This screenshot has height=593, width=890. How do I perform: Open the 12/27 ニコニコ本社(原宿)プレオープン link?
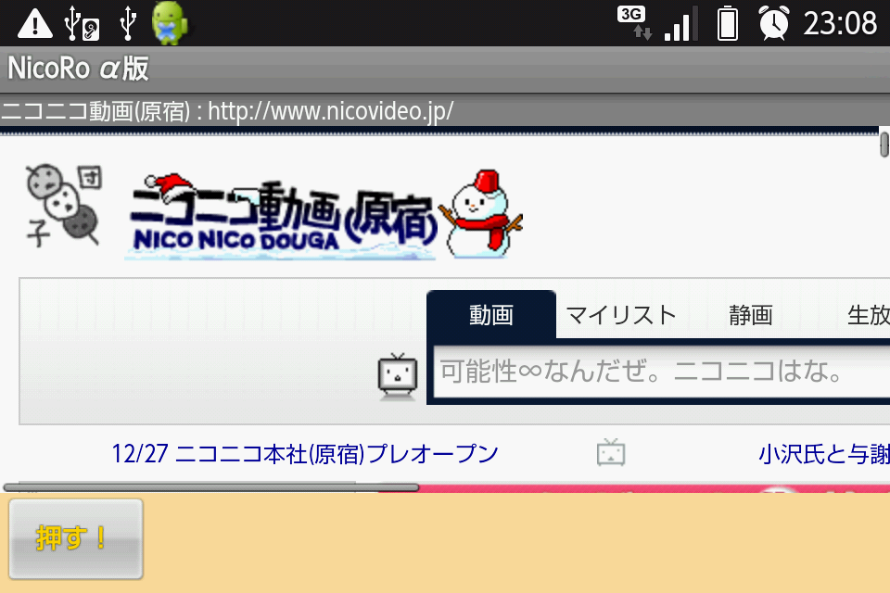click(x=305, y=454)
